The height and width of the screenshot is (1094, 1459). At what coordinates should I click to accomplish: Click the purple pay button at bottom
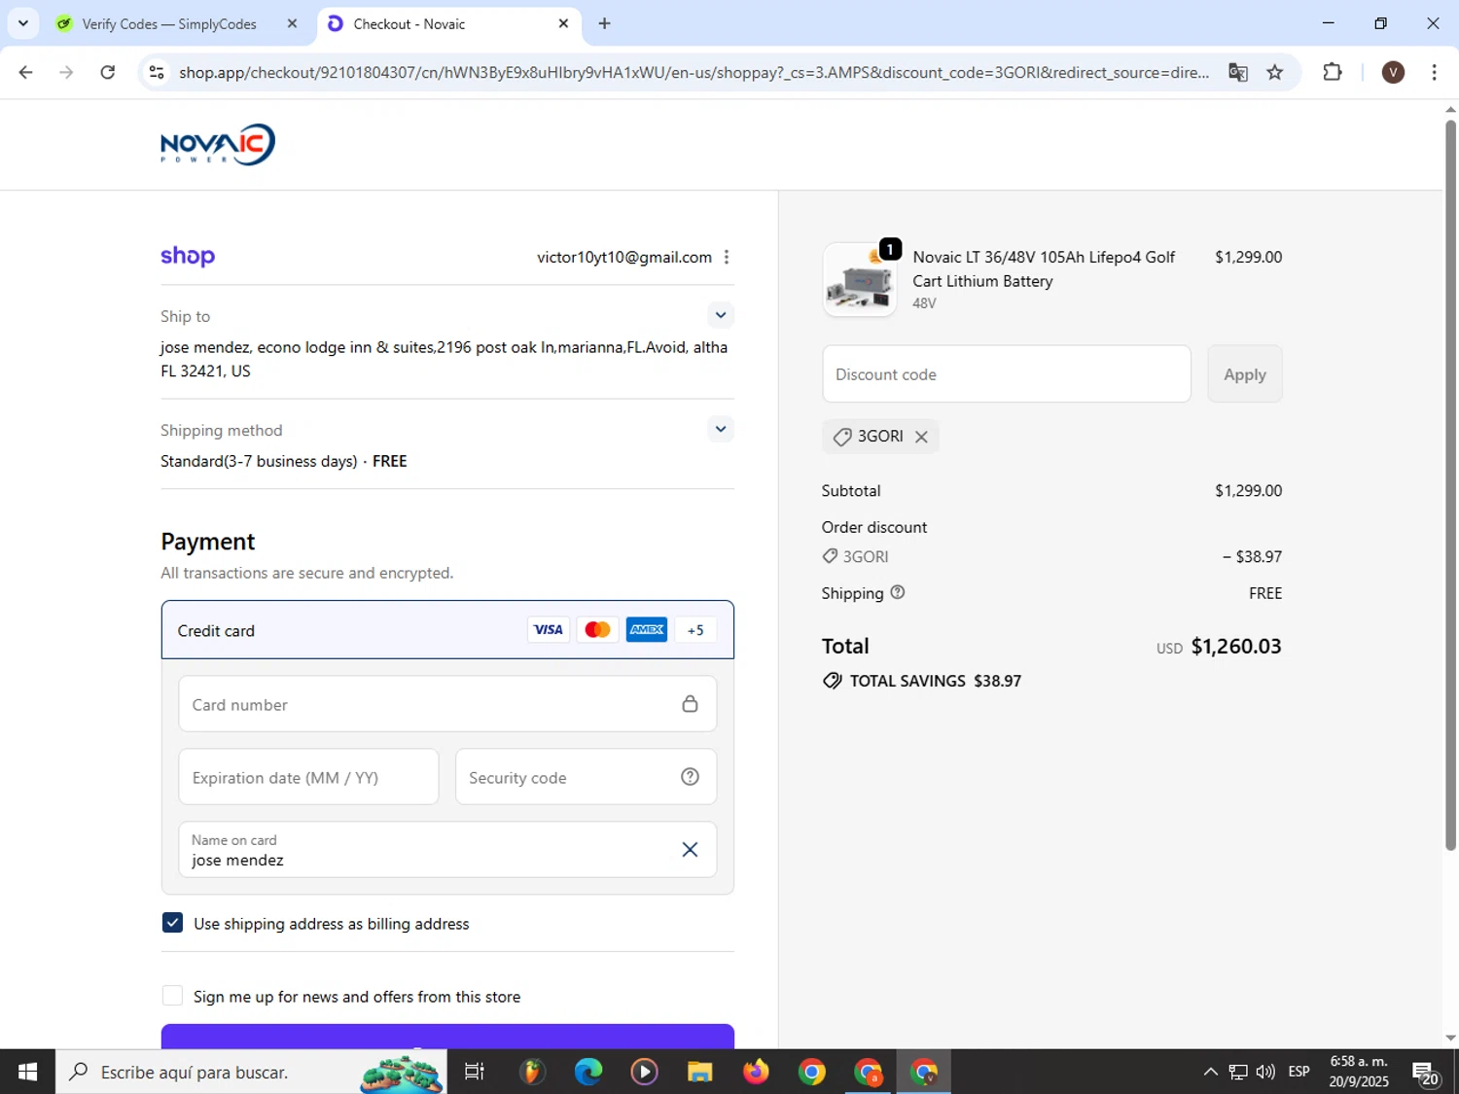coord(447,1037)
